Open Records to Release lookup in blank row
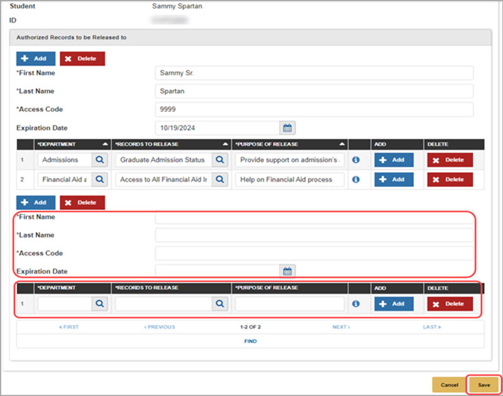 tap(219, 304)
